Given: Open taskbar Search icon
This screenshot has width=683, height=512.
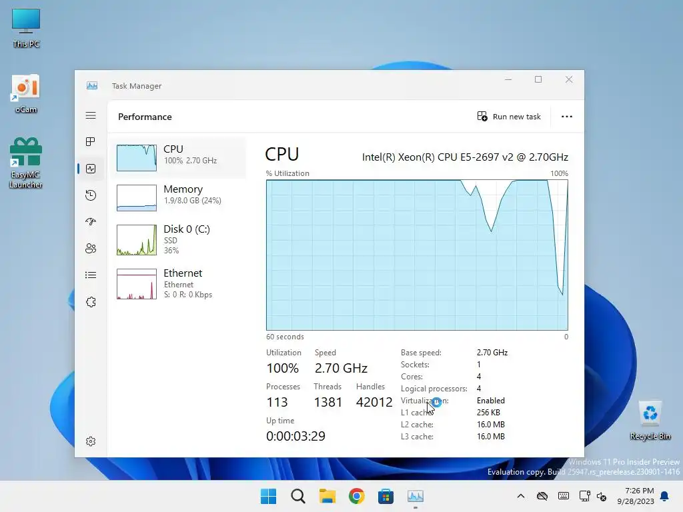Looking at the screenshot, I should pos(298,496).
